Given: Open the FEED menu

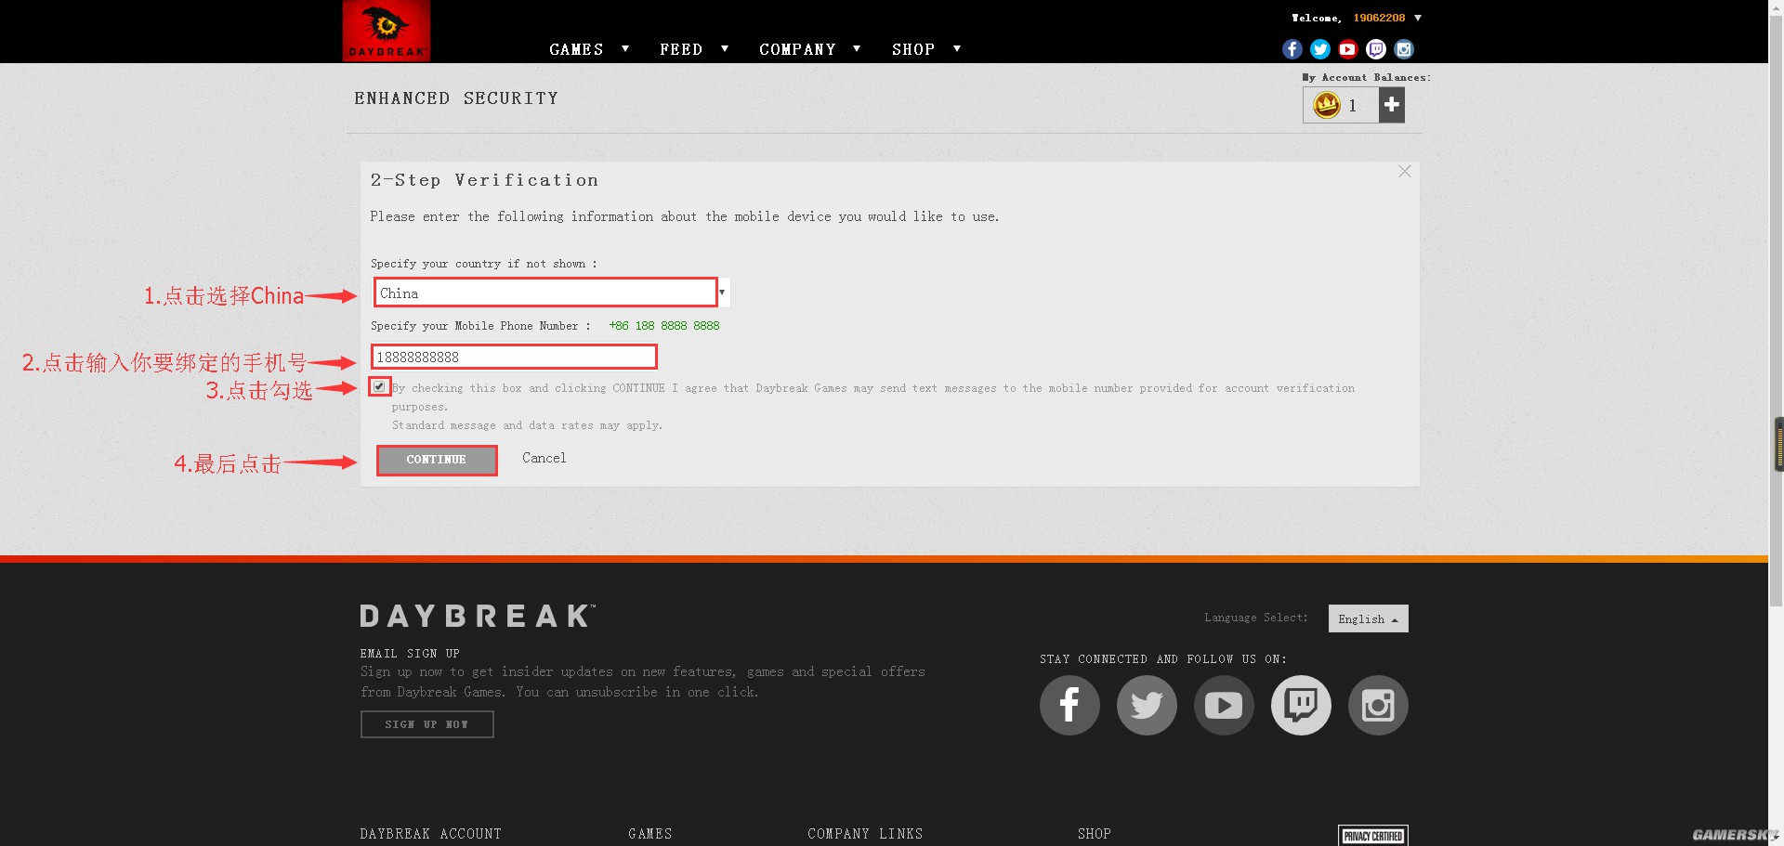Looking at the screenshot, I should tap(681, 49).
